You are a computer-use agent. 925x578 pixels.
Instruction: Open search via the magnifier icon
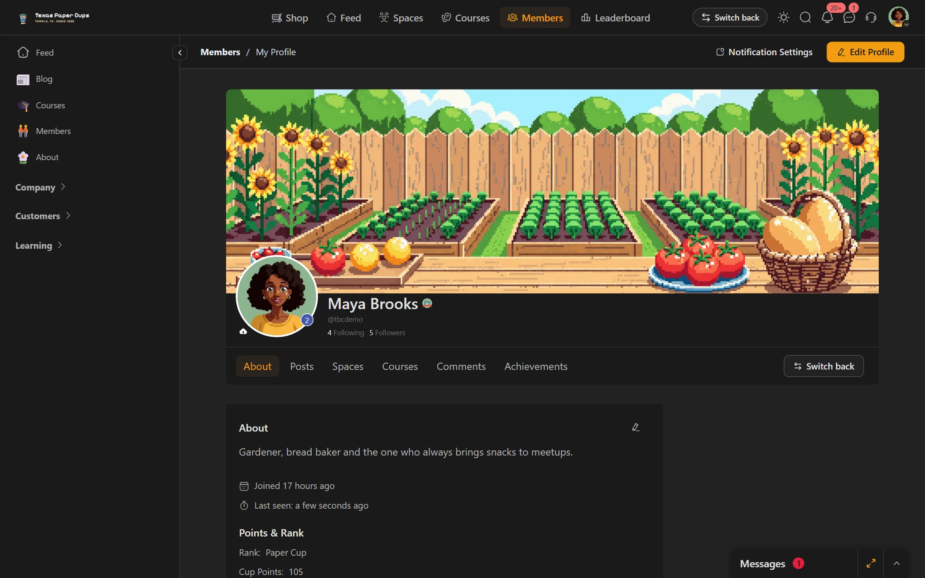coord(805,18)
